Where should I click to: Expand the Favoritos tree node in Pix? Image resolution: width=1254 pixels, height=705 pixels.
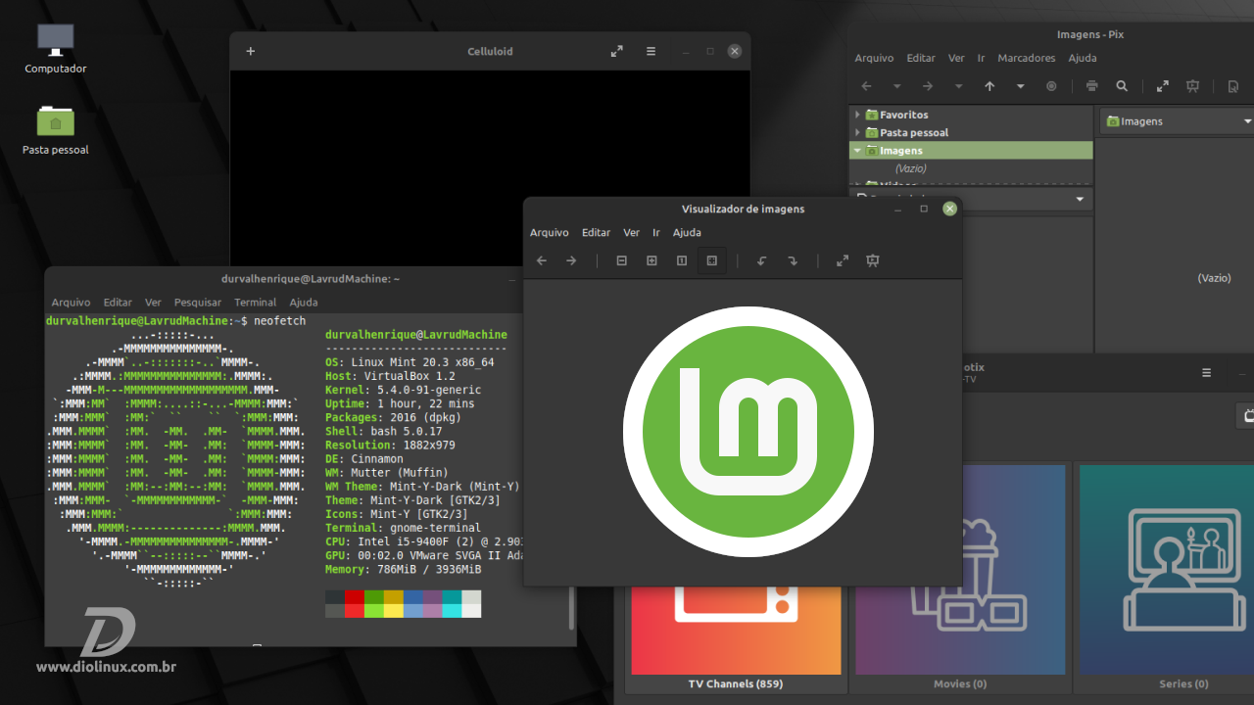(x=857, y=115)
